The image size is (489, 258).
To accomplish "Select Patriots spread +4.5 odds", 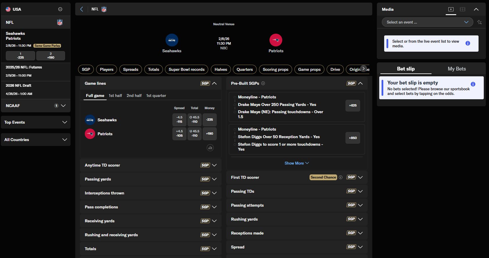I will (179, 133).
